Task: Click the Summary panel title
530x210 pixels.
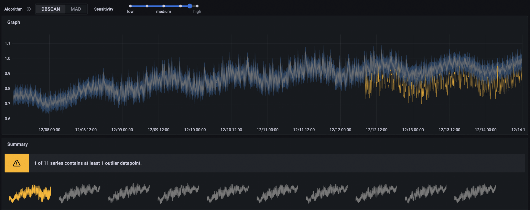Action: pos(17,144)
